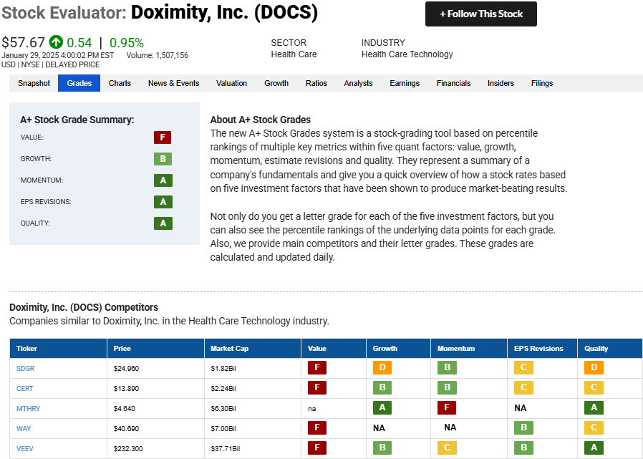Open the SDGR ticker link
Screen dimensions: 643x459
pyautogui.click(x=26, y=368)
